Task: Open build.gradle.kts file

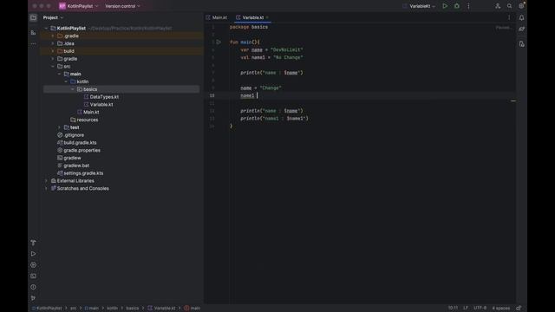Action: pyautogui.click(x=77, y=142)
